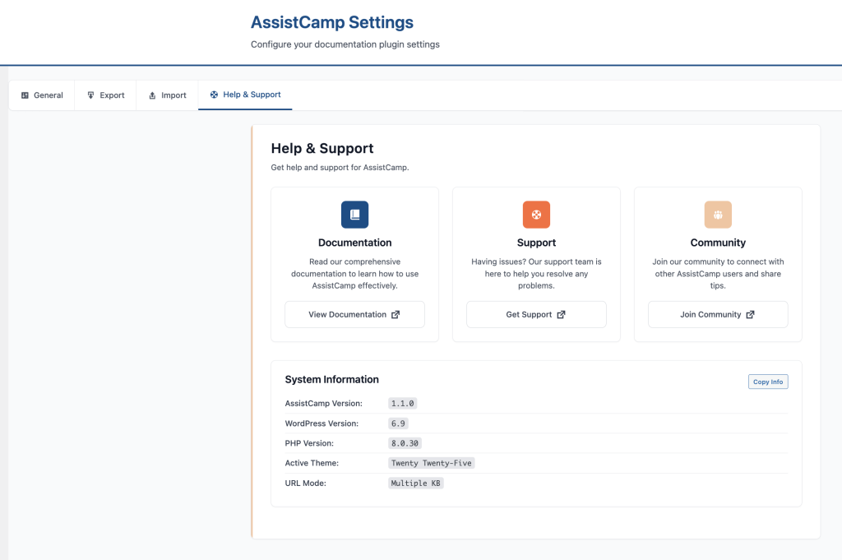Screen dimensions: 842x560
Task: Click external-link icon beside View Documentation
Action: pyautogui.click(x=396, y=314)
